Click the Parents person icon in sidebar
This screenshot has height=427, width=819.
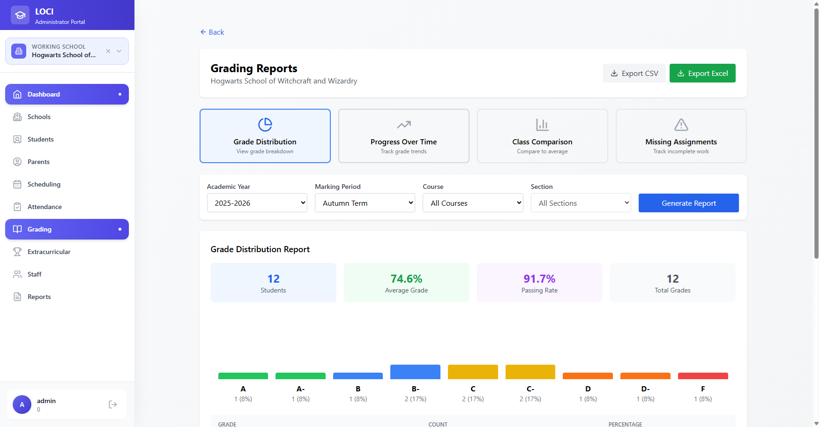coord(17,162)
